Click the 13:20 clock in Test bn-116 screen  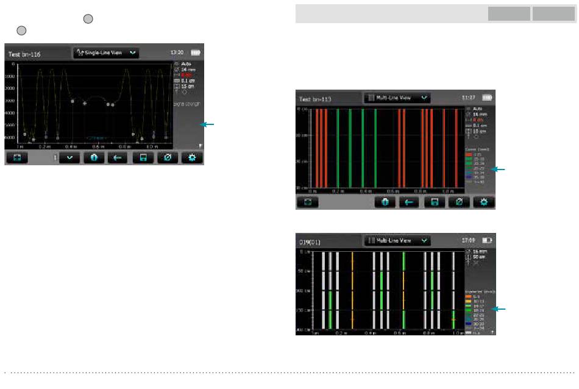(177, 52)
